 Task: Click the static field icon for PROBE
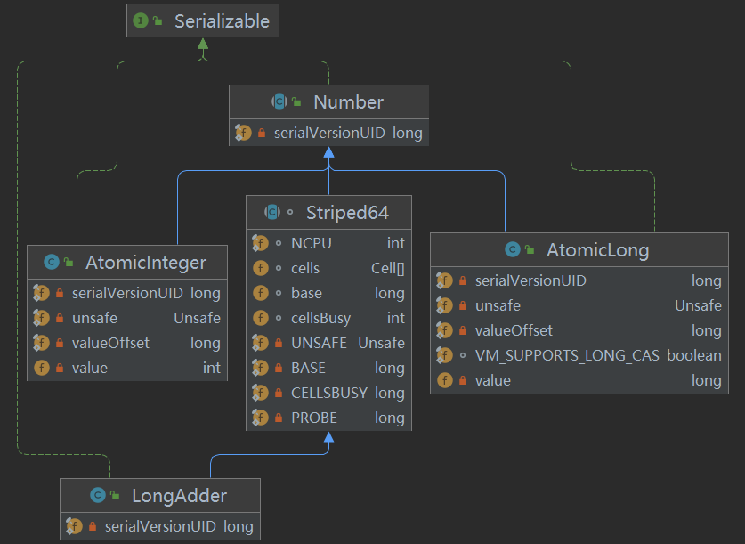(x=259, y=417)
